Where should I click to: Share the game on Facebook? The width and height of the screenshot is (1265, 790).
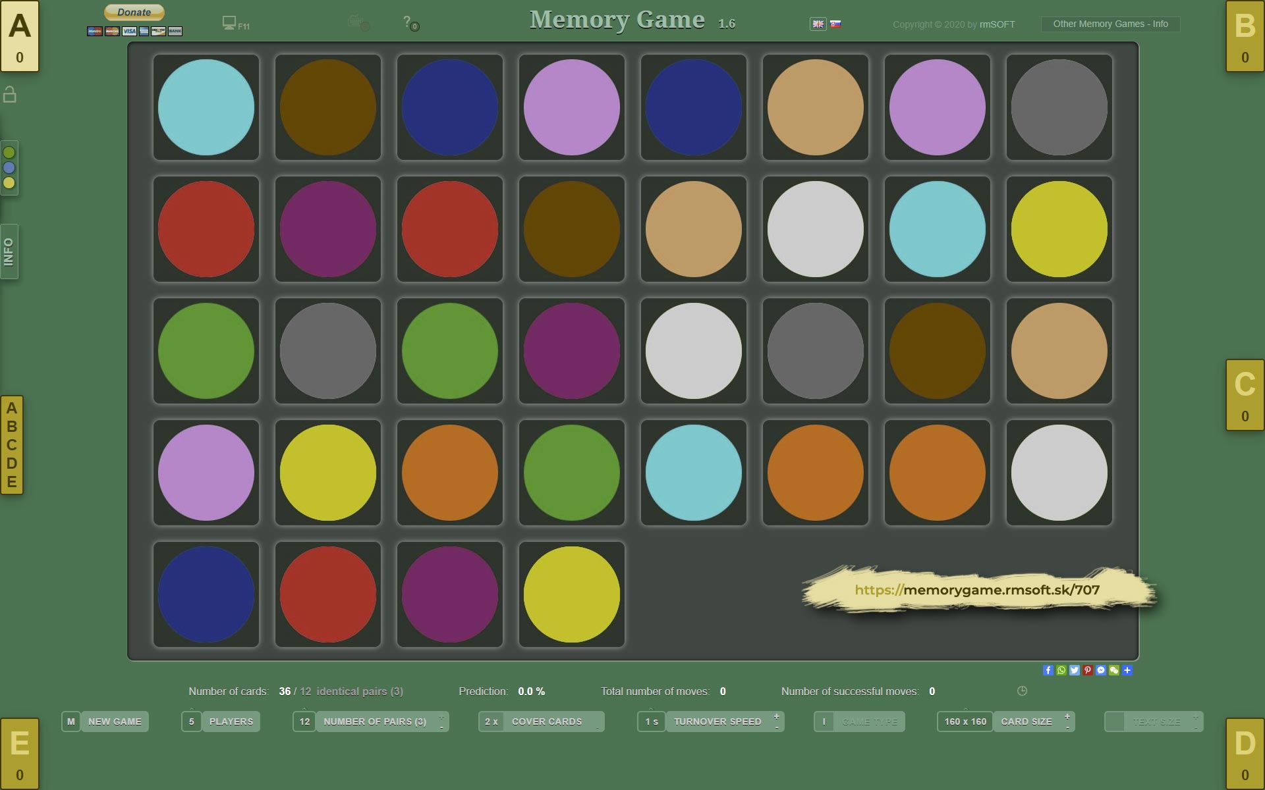1048,670
